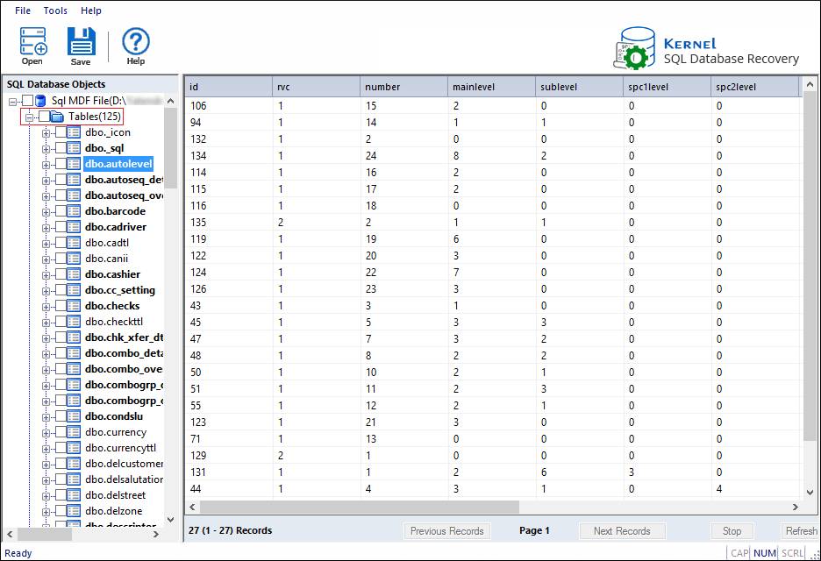Expand the dbo.autolevel tree node

(x=46, y=165)
